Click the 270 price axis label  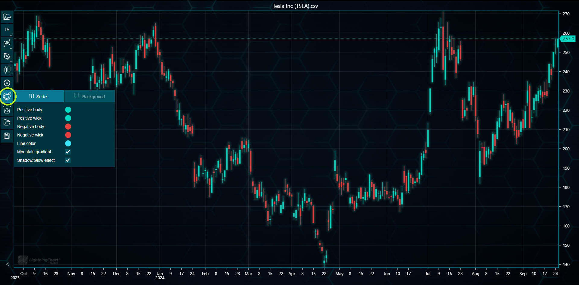tap(566, 14)
